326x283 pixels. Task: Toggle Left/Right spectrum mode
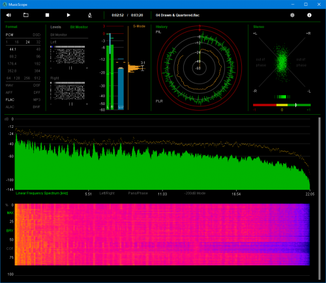(107, 193)
